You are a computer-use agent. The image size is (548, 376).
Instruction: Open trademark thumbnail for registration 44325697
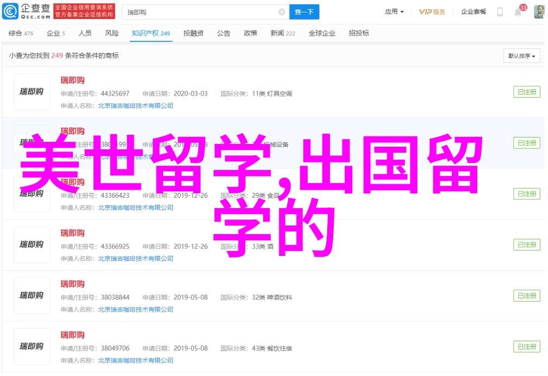[x=32, y=92]
